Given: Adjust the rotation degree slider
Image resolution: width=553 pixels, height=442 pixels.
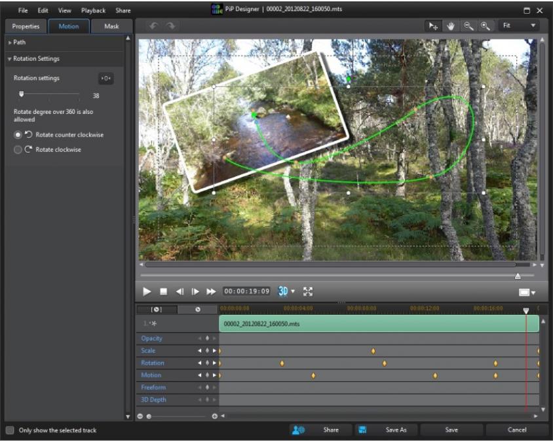Looking at the screenshot, I should [22, 94].
